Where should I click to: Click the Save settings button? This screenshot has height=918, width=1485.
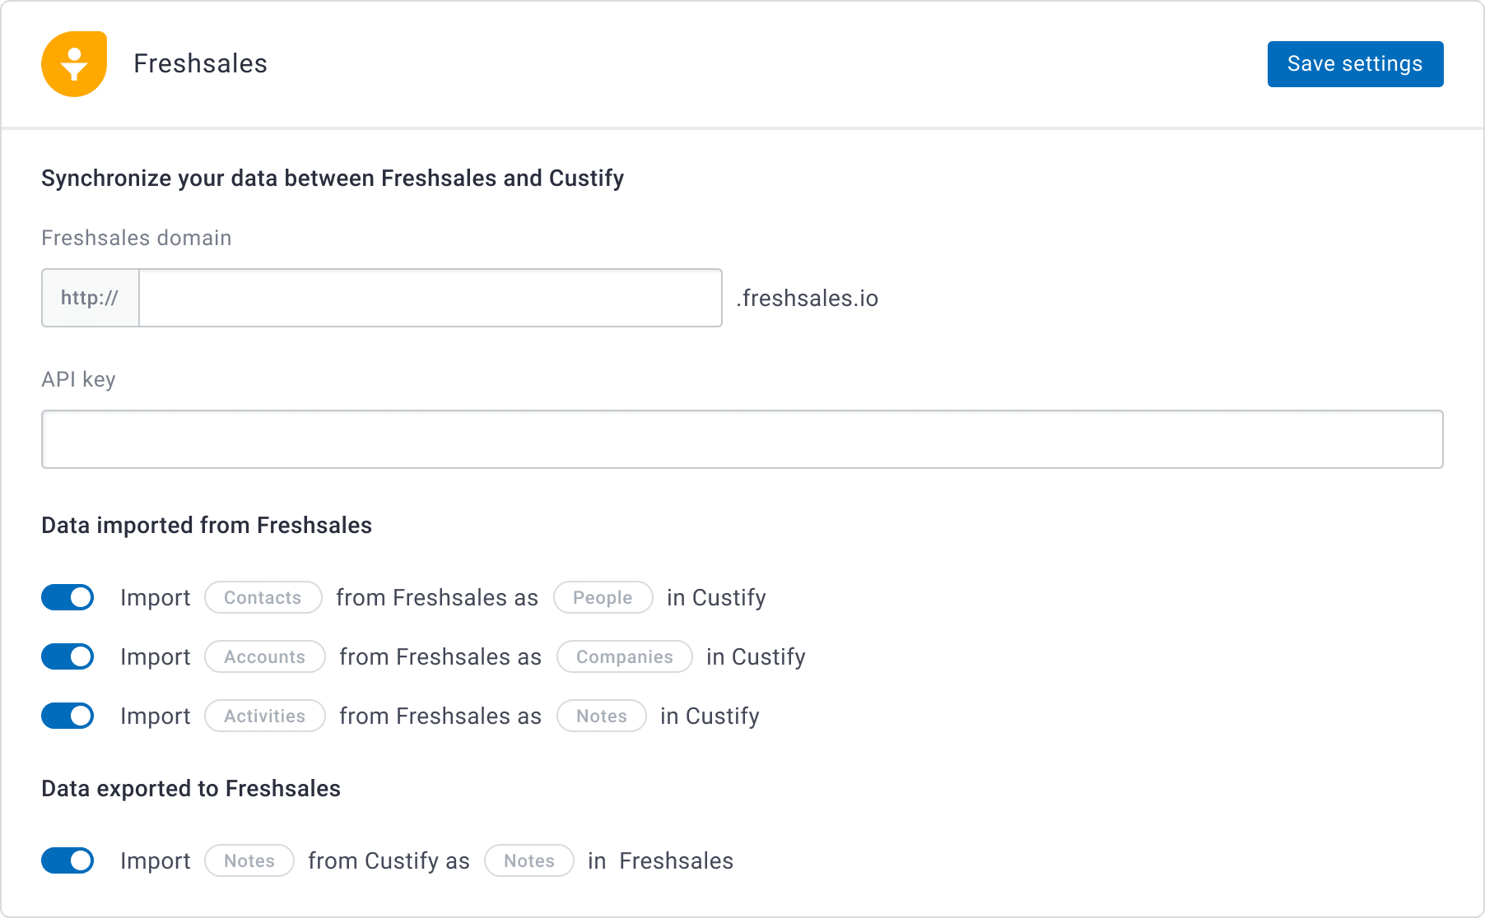(1355, 63)
